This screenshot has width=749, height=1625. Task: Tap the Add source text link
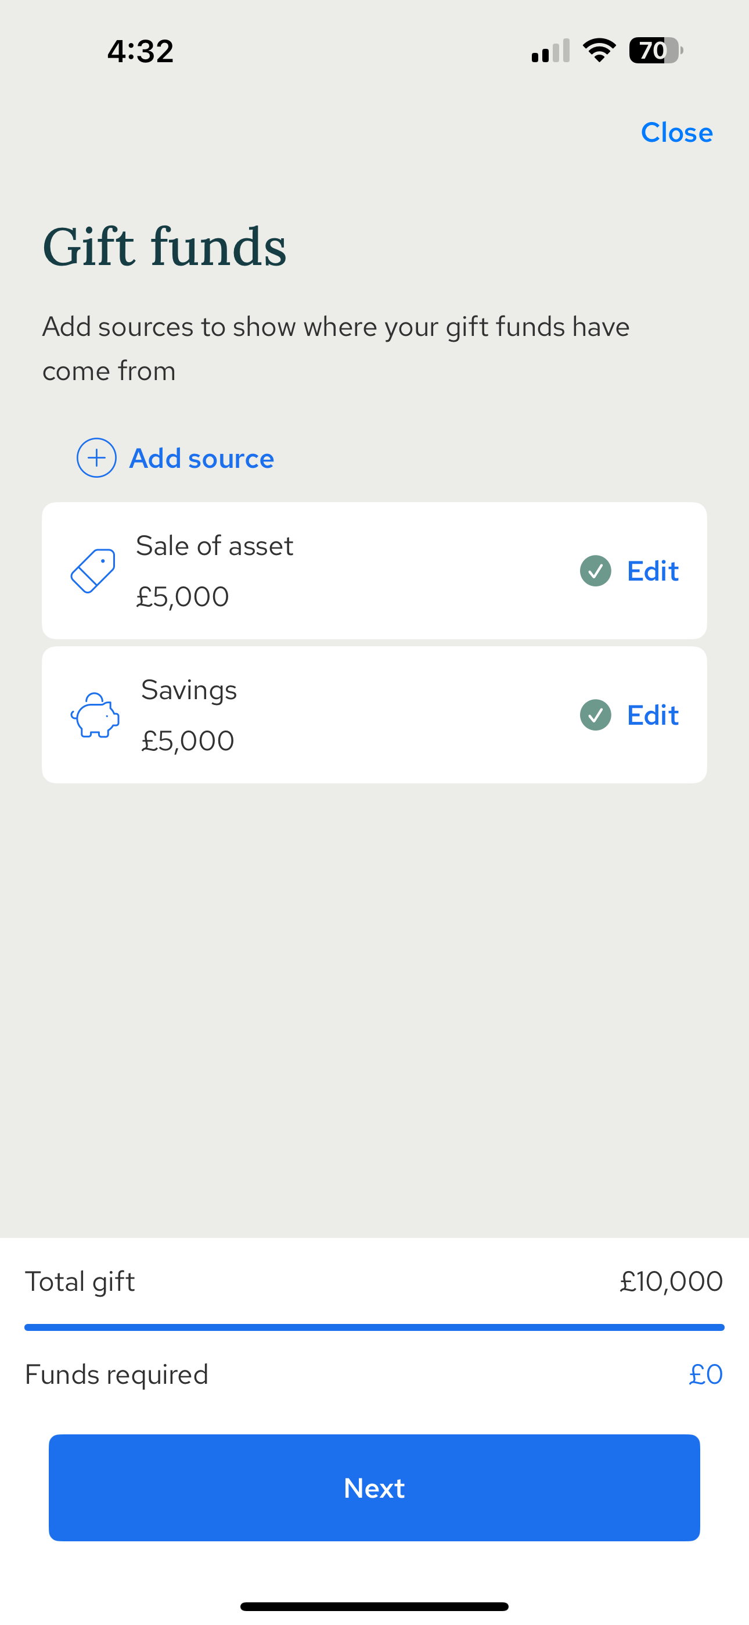(x=201, y=459)
